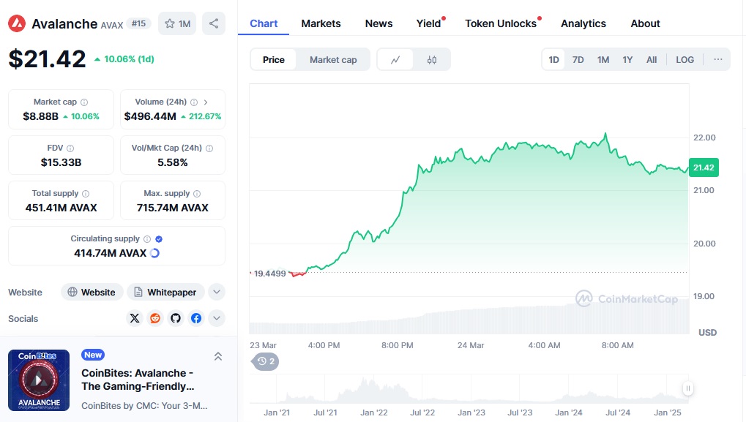This screenshot has height=422, width=746.
Task: Click circulating supply progress ring
Action: (x=154, y=253)
